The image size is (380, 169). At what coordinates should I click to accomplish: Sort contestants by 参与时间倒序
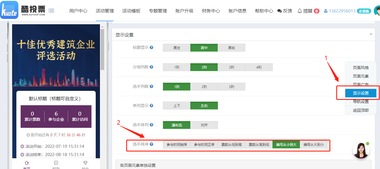(177, 144)
